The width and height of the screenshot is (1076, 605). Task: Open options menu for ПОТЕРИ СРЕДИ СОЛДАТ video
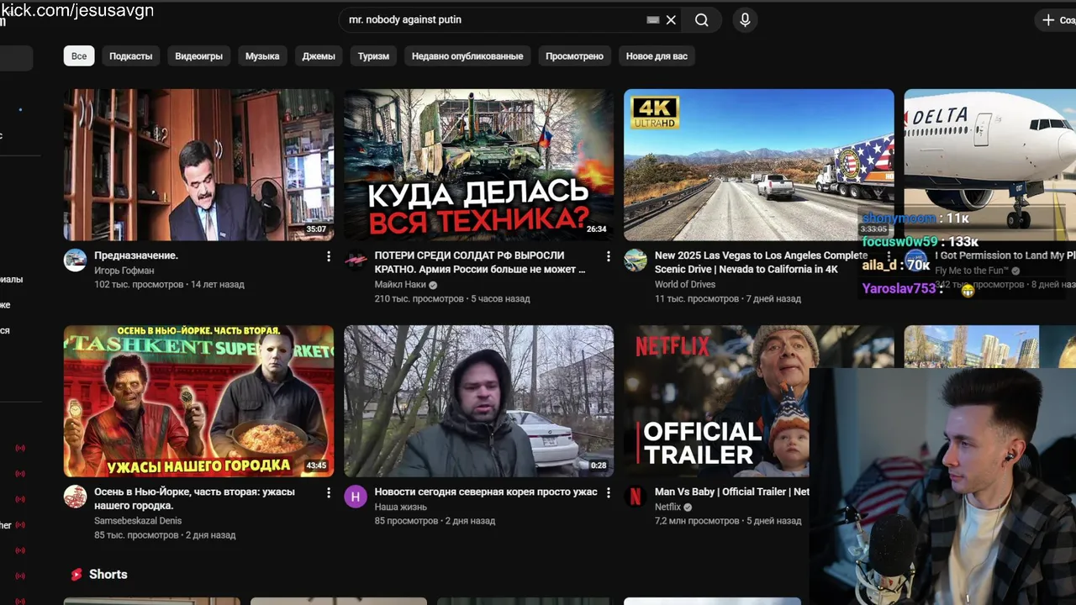coord(609,256)
